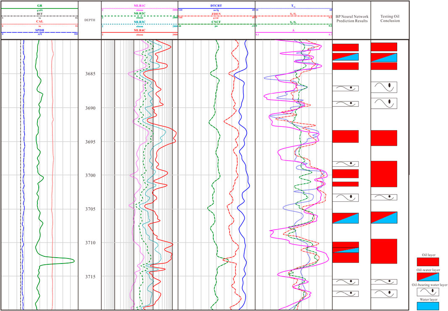This screenshot has height=311, width=448.
Task: Click the "BP Neural Network Prediction Results" header
Action: point(352,18)
